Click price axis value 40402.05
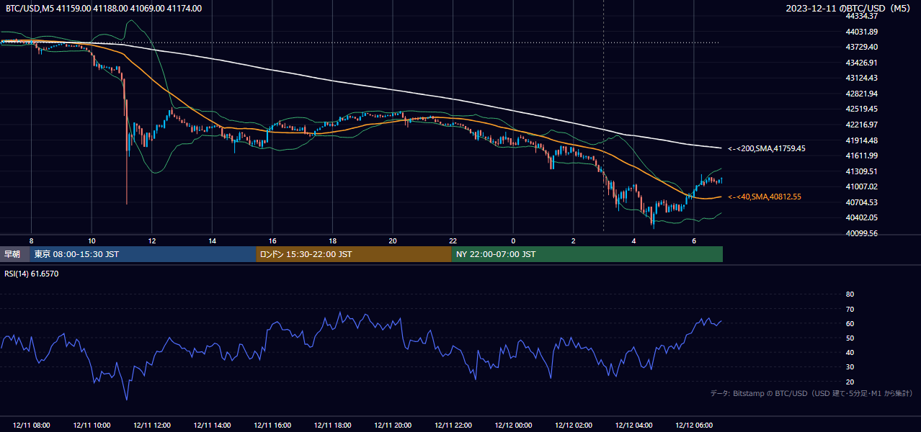This screenshot has width=921, height=432. (x=861, y=217)
